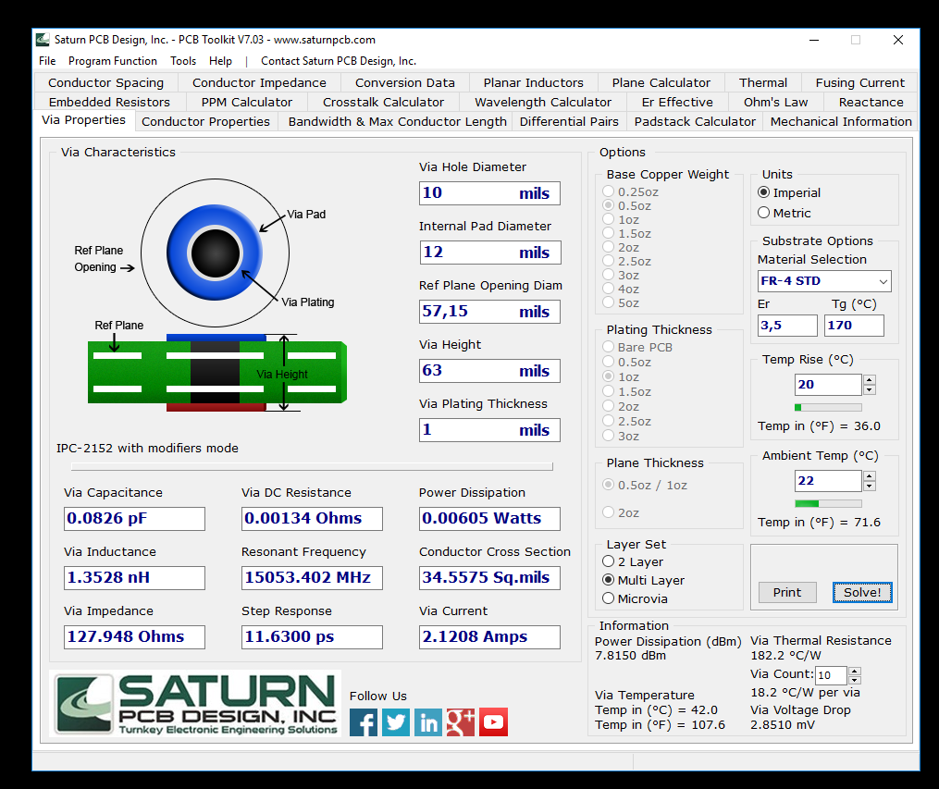Open the Program Function menu

click(x=113, y=61)
